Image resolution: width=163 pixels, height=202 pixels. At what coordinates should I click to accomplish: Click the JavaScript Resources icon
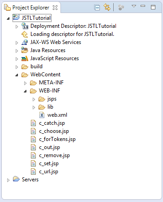click(x=25, y=58)
